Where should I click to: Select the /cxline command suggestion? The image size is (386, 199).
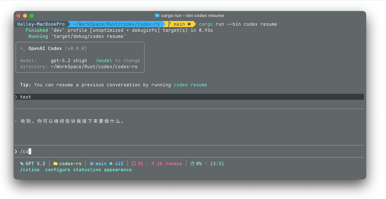coord(30,170)
